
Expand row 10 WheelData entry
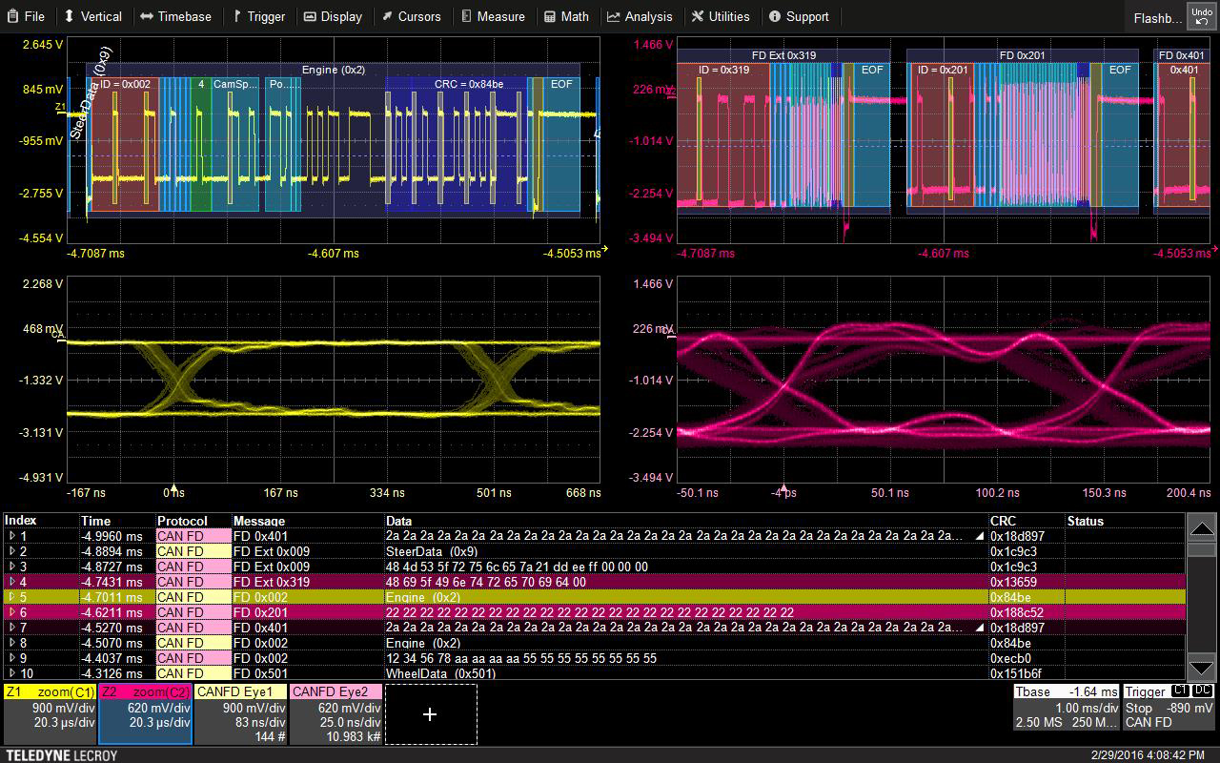pyautogui.click(x=11, y=673)
